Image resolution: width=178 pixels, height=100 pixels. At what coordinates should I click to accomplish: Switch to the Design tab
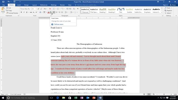tap(26, 5)
